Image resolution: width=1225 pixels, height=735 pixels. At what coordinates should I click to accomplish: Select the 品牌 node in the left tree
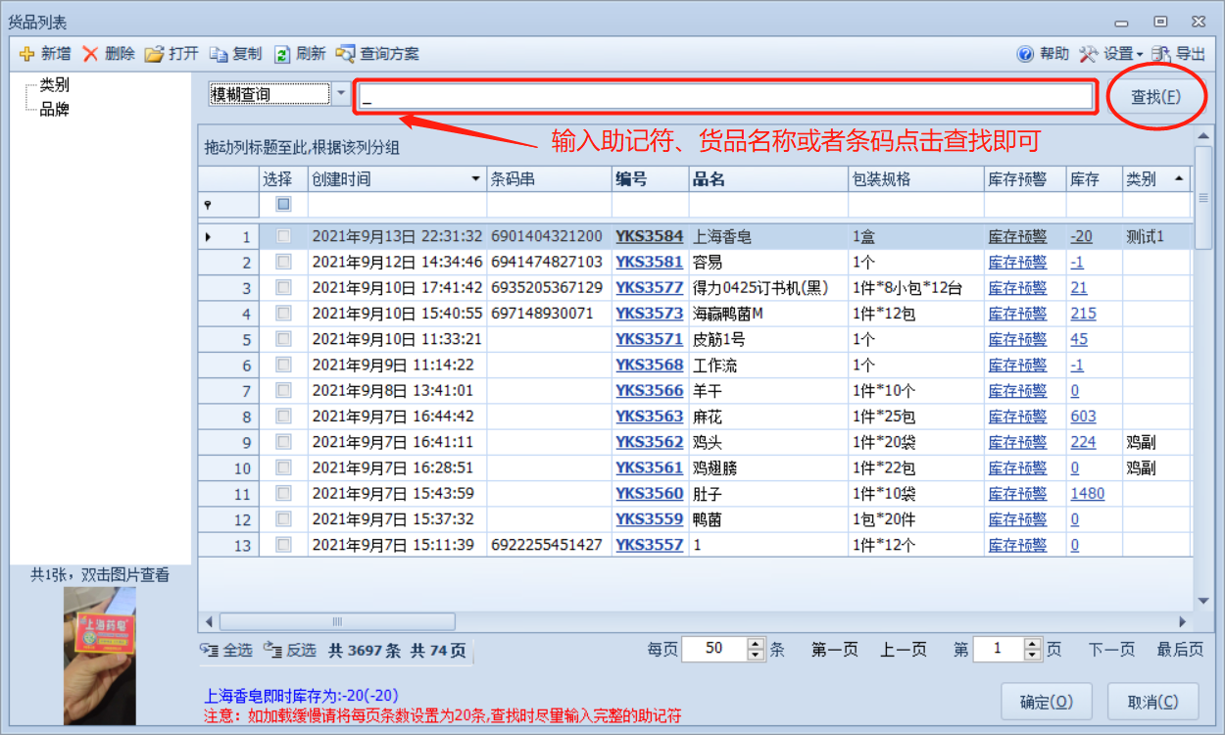point(54,109)
